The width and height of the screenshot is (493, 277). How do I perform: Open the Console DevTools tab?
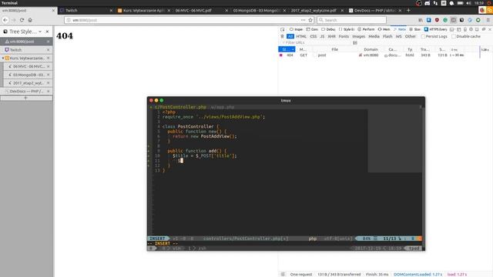tap(312, 29)
